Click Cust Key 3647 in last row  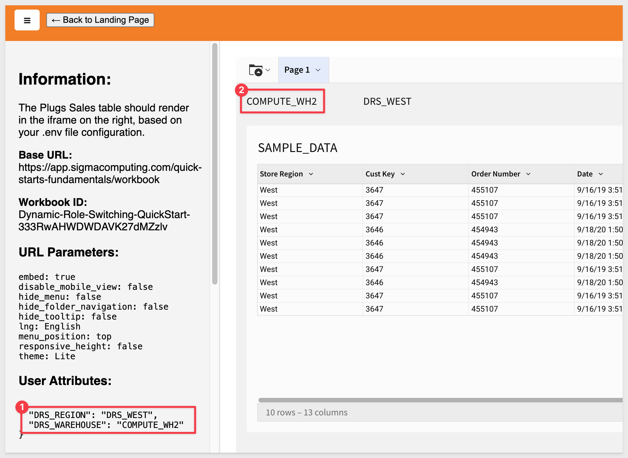[415, 309]
